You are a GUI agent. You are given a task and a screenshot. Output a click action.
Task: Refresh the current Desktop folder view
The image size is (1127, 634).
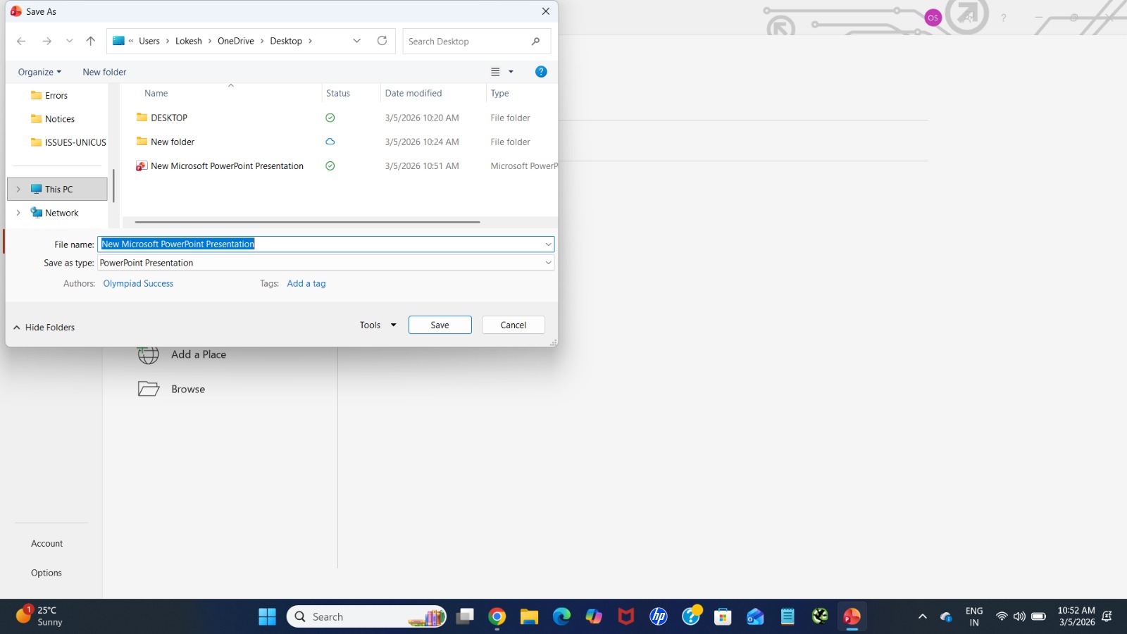tap(382, 41)
